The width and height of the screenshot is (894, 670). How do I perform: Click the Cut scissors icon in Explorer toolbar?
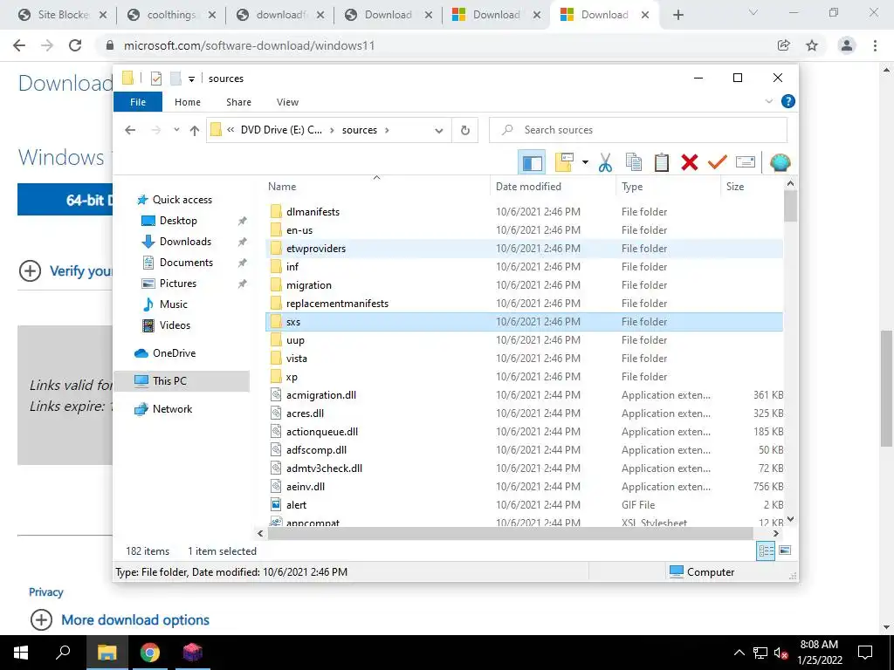point(606,163)
